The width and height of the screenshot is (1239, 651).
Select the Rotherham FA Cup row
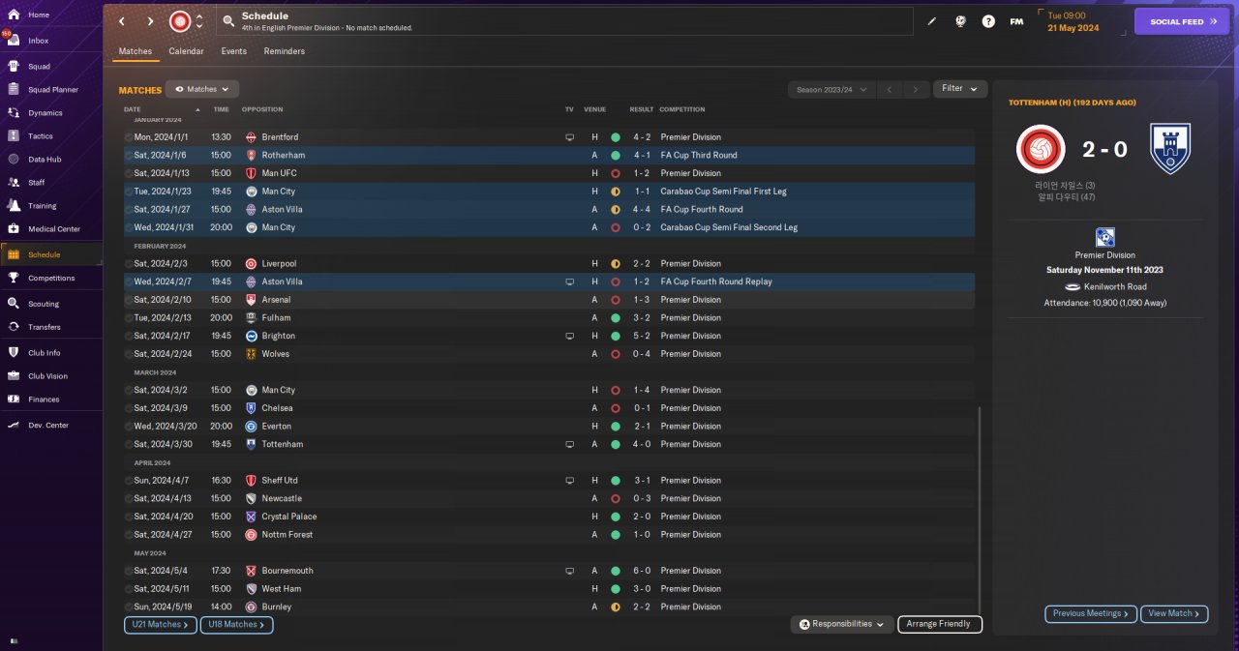point(549,155)
